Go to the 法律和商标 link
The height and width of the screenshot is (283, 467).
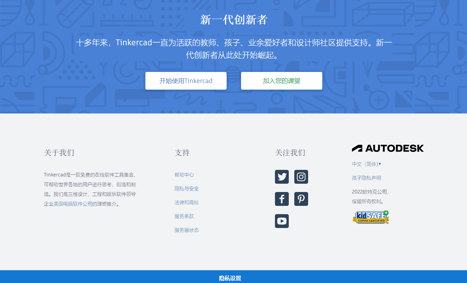pos(187,202)
